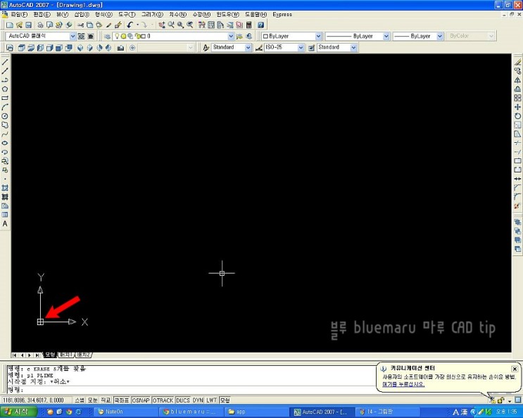Screen dimensions: 523x418
Task: Click the 모형 model space status button
Action: coord(225,400)
